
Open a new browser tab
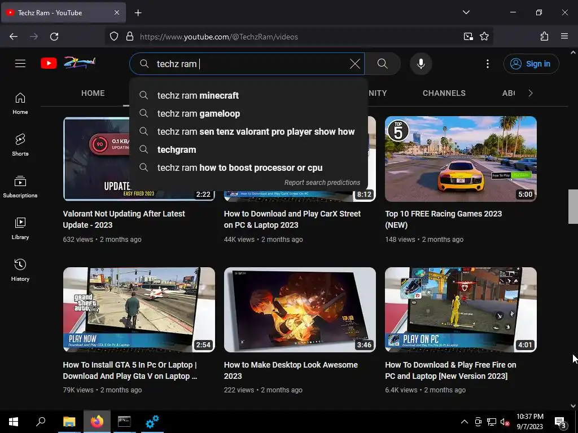coord(138,13)
